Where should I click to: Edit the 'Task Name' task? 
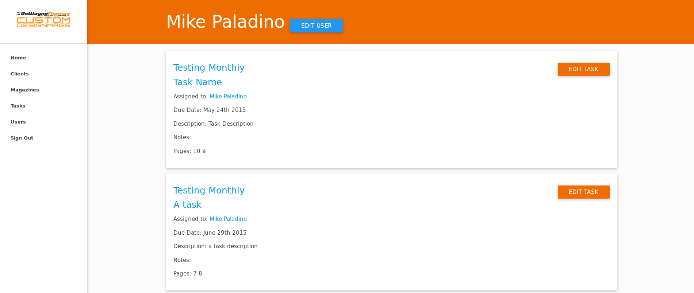[583, 69]
